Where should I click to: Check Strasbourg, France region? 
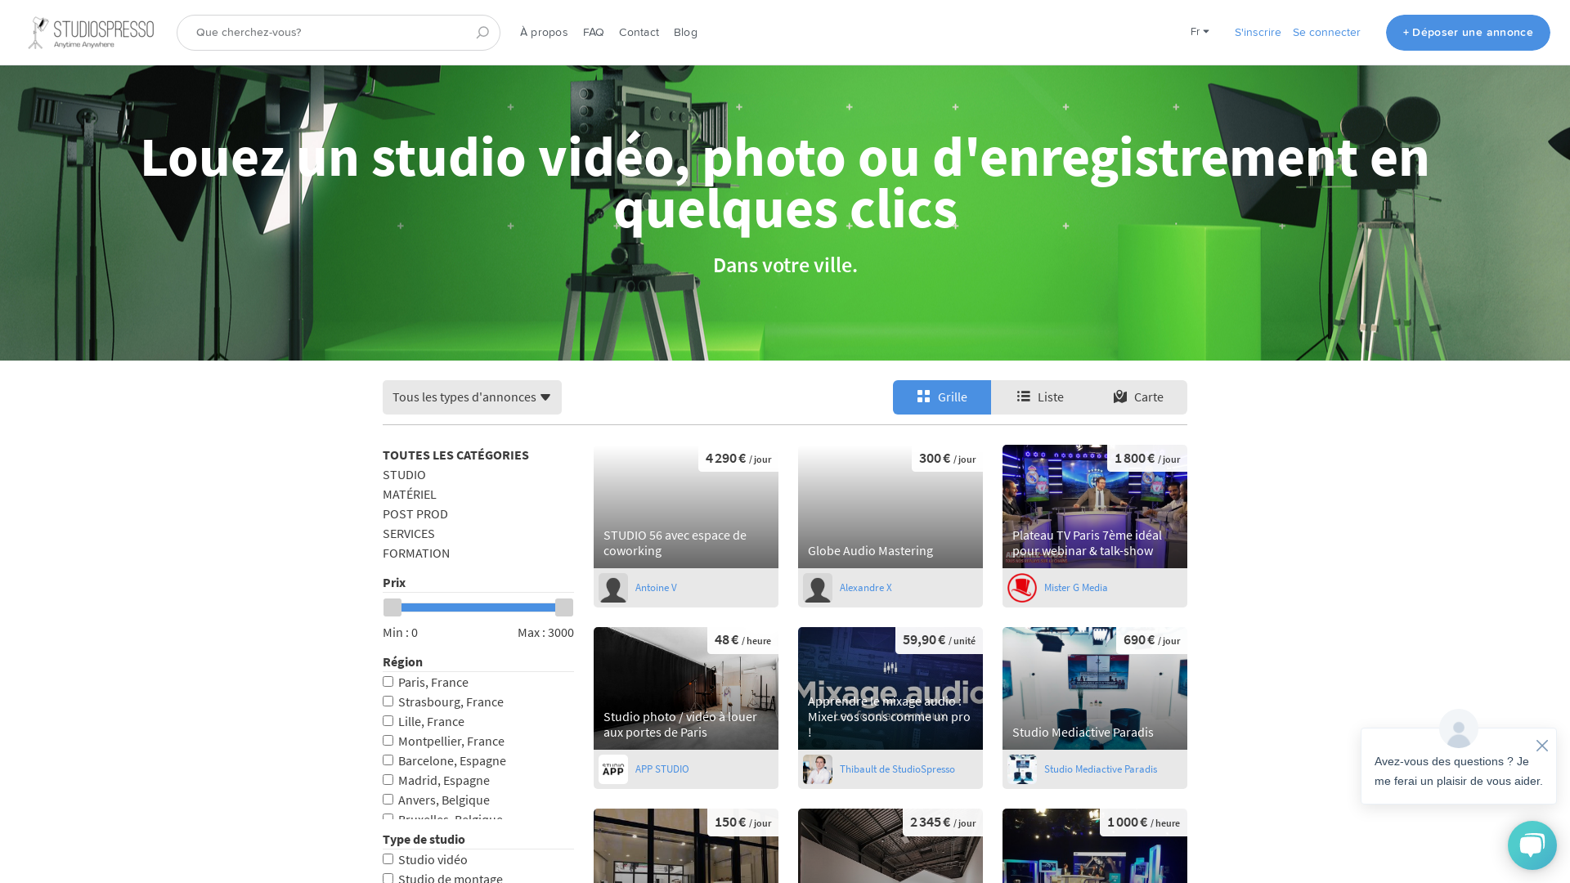coord(388,701)
